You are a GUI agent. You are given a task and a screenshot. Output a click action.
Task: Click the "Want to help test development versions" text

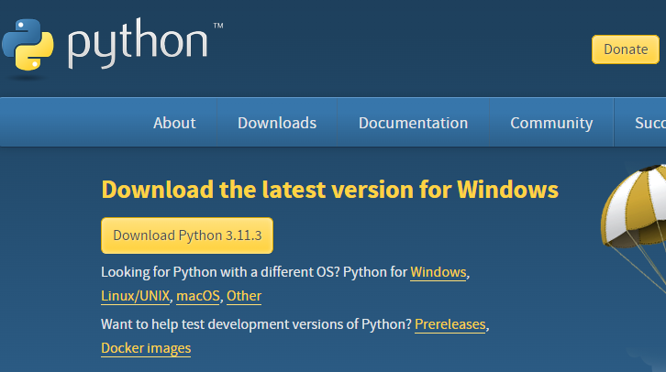257,324
